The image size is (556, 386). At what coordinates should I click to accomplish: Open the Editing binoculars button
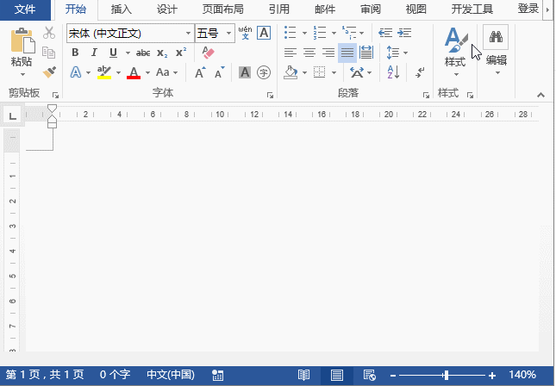496,47
